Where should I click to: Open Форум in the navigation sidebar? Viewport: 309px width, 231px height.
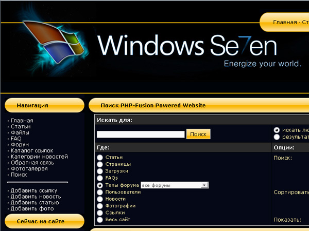[x=20, y=145]
